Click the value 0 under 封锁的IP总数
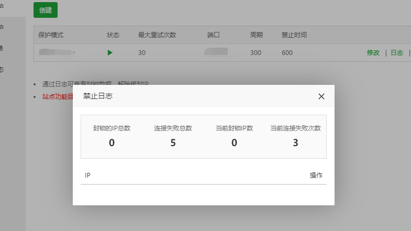Viewport: 411px width, 231px height. pos(112,142)
